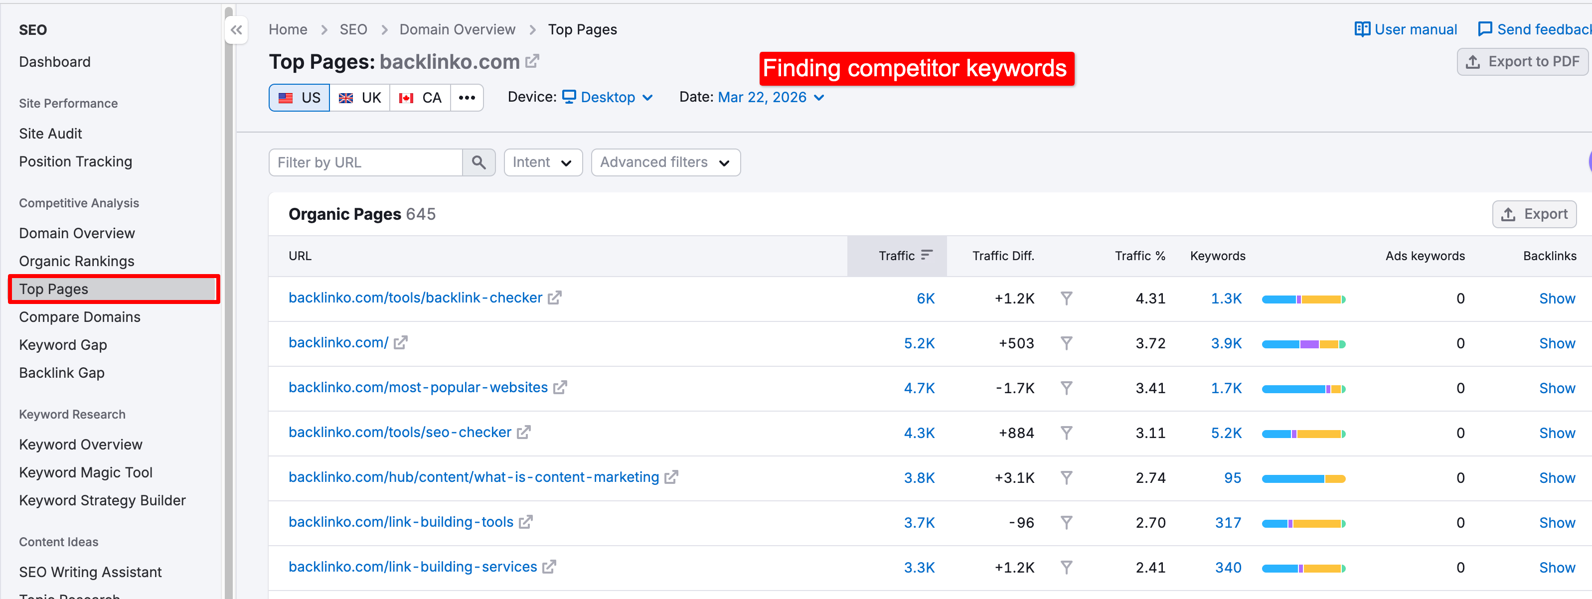Open external link icon for link-building-tools URL

525,522
